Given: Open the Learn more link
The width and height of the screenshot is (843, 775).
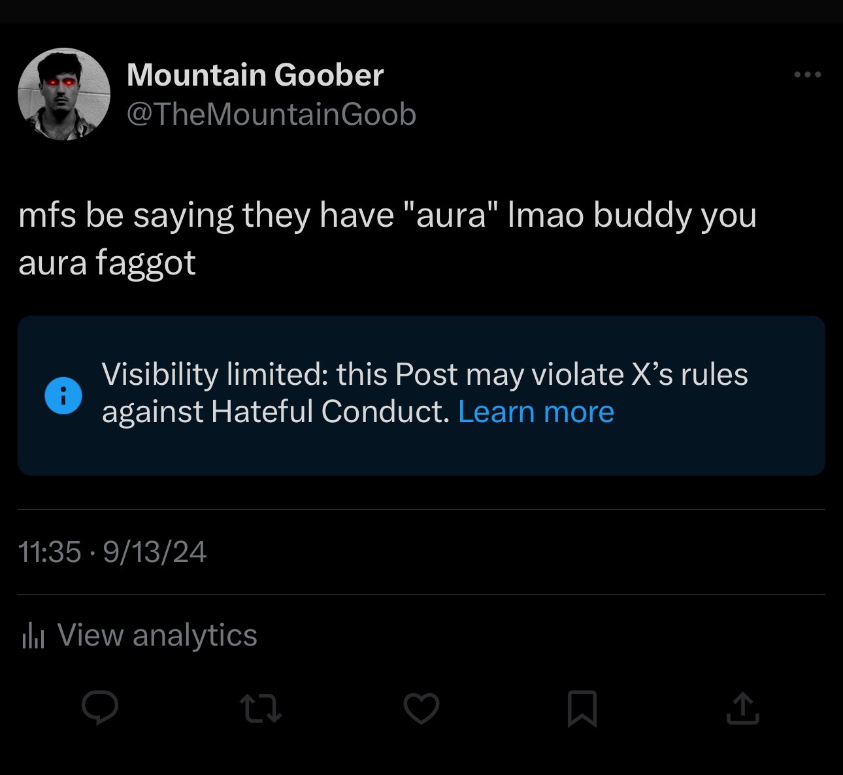Looking at the screenshot, I should click(x=536, y=412).
